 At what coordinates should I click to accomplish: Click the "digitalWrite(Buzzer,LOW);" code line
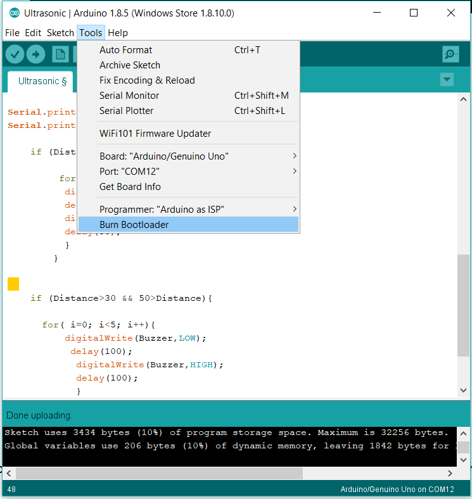(136, 338)
